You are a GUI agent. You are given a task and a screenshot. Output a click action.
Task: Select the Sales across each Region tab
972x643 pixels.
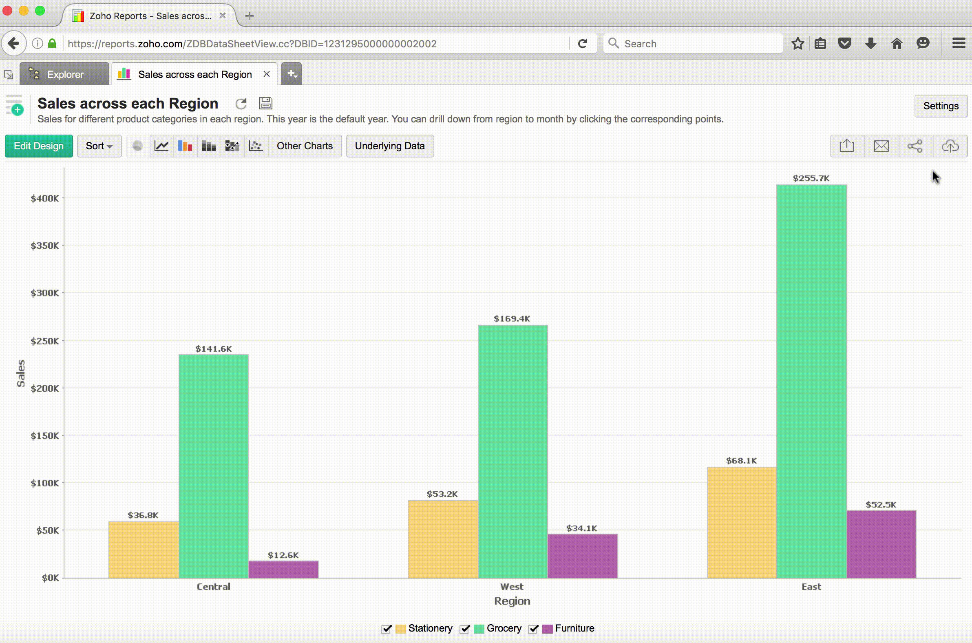tap(194, 74)
